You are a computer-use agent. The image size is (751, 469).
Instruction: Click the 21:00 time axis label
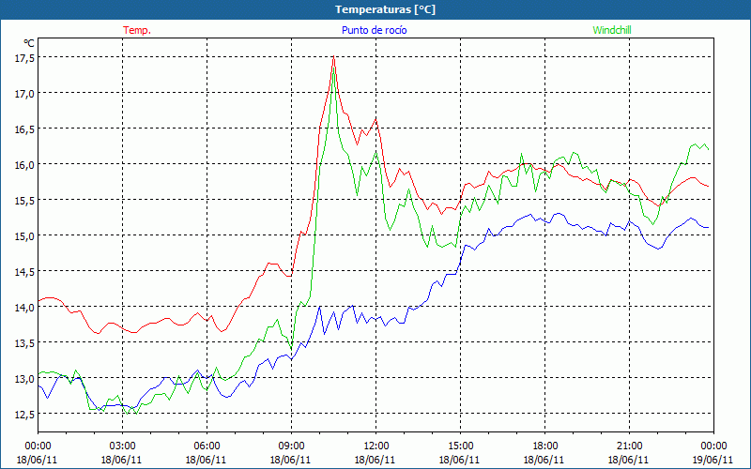[x=629, y=446]
